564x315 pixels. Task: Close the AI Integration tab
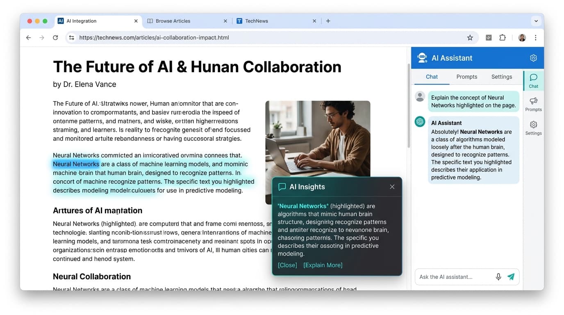click(136, 21)
